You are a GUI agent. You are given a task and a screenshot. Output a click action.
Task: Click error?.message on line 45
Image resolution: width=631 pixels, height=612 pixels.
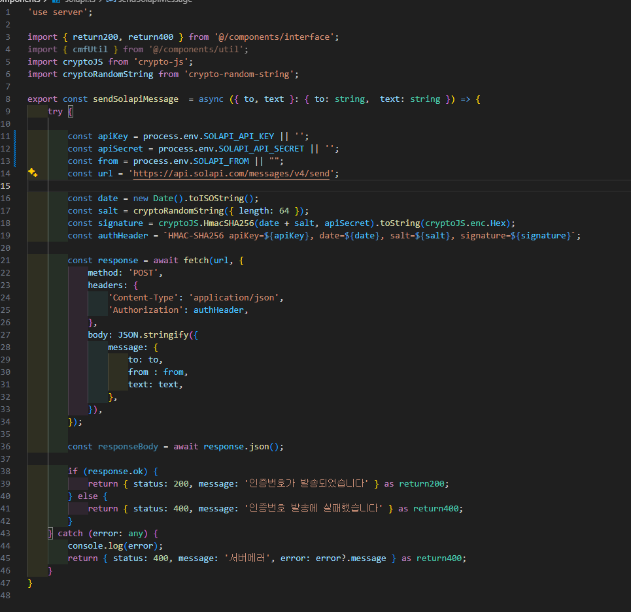[x=351, y=558]
